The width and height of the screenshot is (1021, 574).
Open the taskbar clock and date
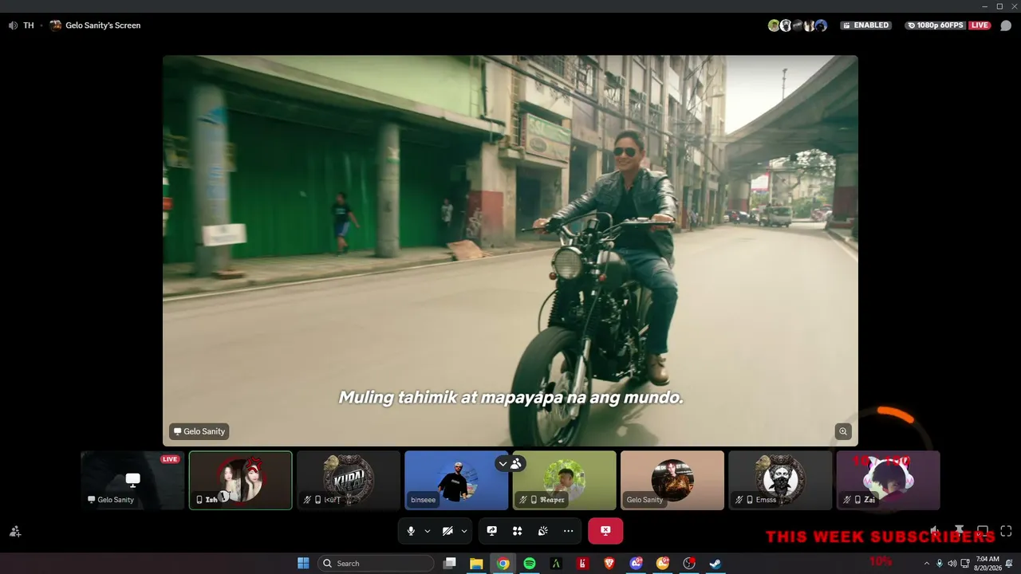pos(987,564)
